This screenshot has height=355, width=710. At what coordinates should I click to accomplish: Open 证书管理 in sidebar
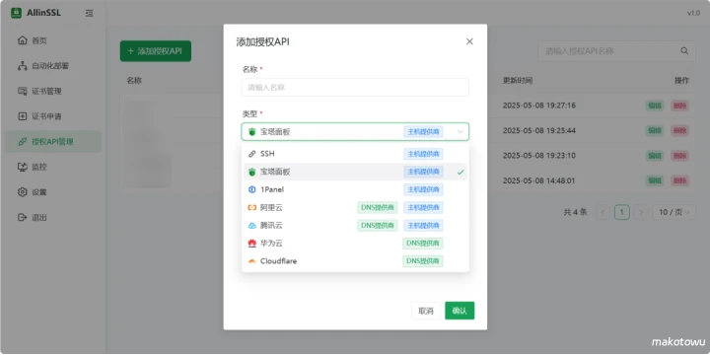pyautogui.click(x=53, y=91)
